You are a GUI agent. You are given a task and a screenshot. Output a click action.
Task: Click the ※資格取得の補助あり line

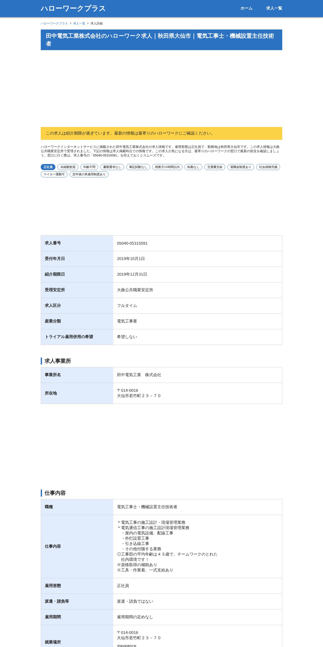click(x=137, y=565)
